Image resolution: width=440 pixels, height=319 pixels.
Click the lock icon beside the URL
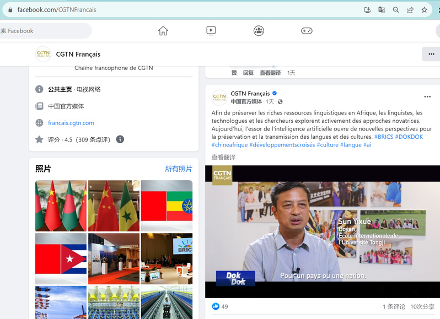click(10, 10)
